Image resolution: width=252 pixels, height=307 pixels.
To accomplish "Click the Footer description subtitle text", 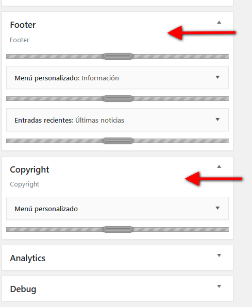I will [20, 40].
